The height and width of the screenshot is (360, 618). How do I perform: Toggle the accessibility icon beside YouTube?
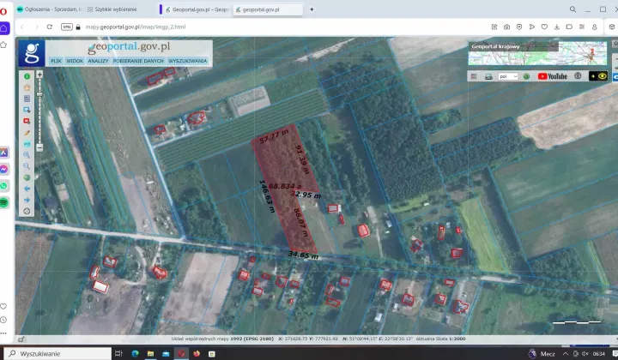point(578,76)
